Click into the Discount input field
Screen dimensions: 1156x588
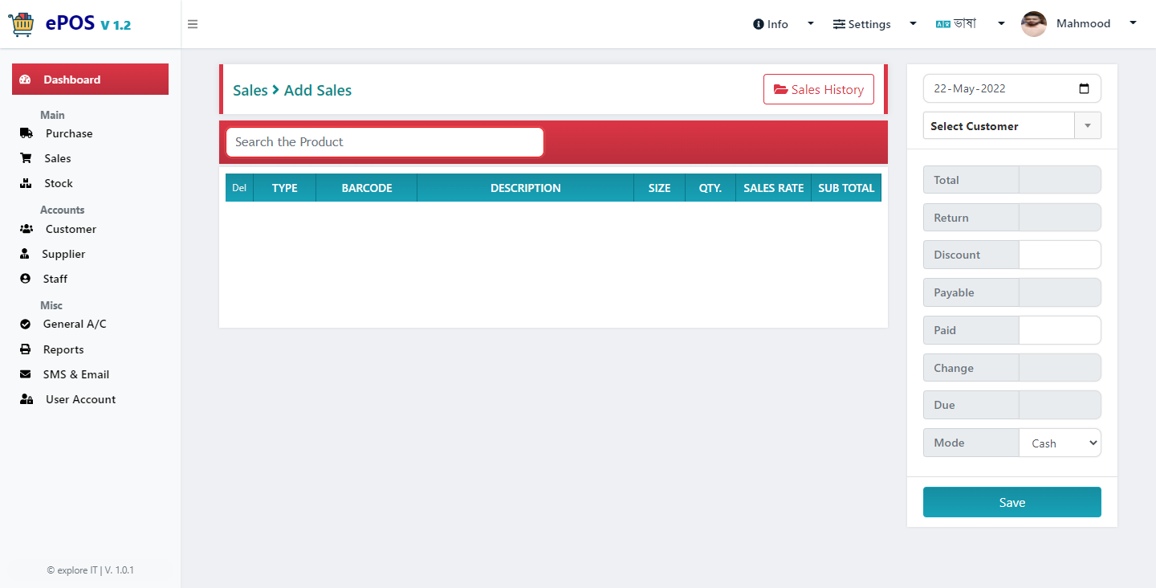tap(1060, 255)
